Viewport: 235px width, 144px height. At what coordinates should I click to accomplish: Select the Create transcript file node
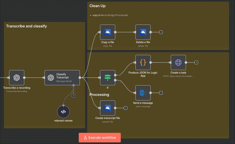pos(108,108)
